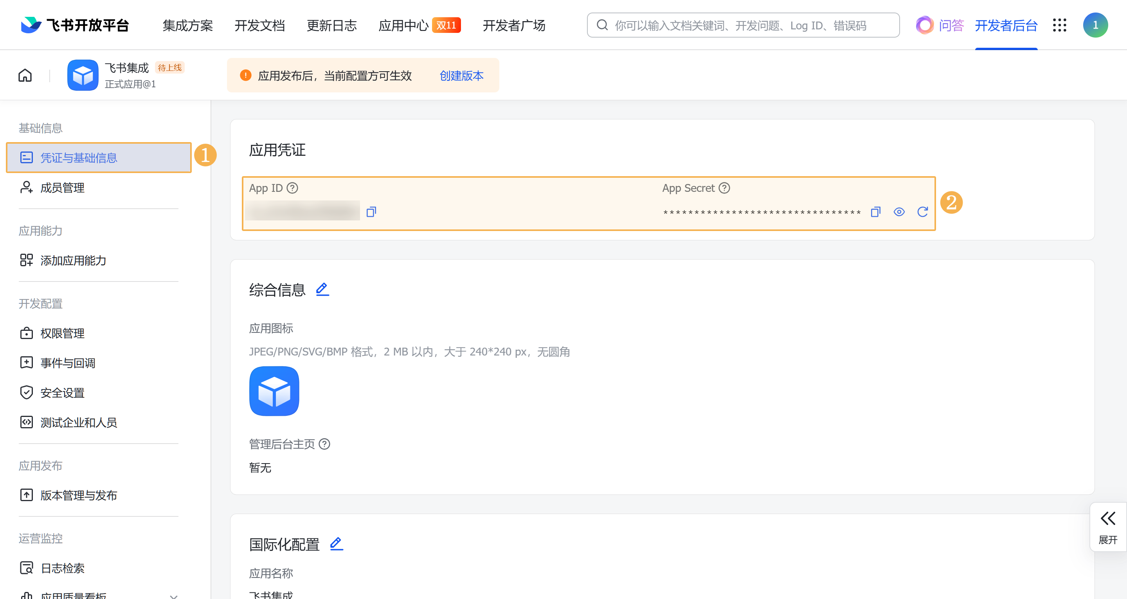Screen dimensions: 1127x599
Task: Open 开发文档 in top navigation
Action: tap(259, 25)
